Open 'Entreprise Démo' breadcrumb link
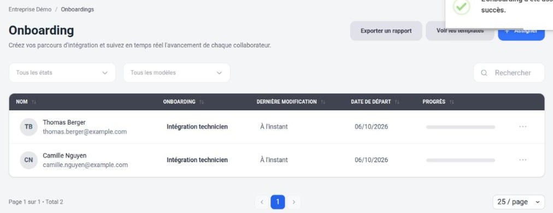 [30, 9]
